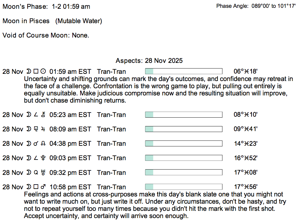The height and width of the screenshot is (224, 302).
Task: Click the Mars glyph in the 10:58 pm row
Action: click(44, 187)
